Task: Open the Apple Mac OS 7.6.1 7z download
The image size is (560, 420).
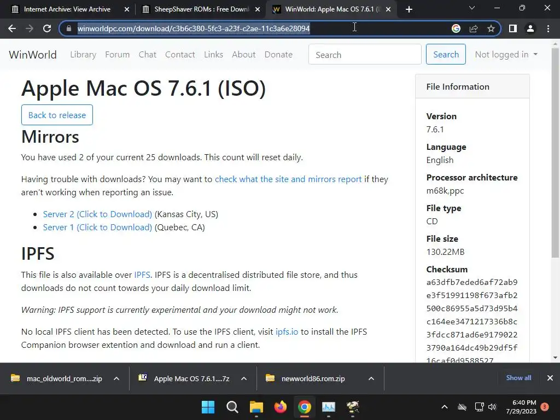Action: point(185,378)
